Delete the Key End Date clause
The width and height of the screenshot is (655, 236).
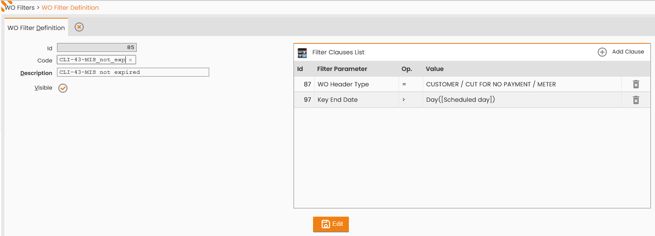(x=636, y=100)
